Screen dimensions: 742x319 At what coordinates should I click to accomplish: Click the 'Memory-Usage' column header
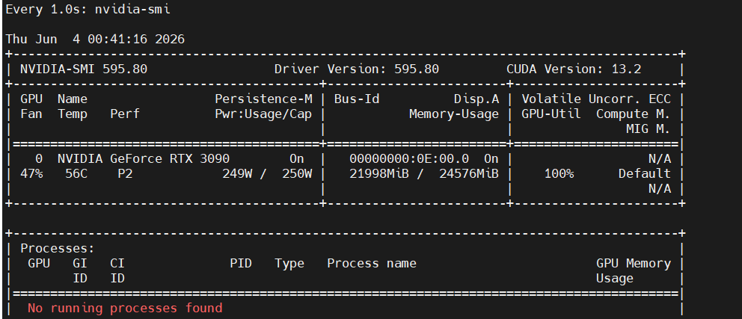coord(454,114)
